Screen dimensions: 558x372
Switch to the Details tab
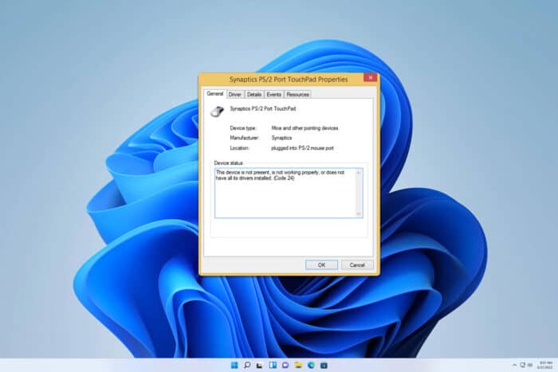(254, 94)
